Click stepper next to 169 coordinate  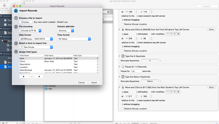coord(137,12)
